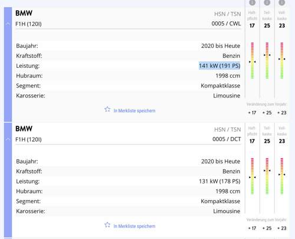Image resolution: width=295 pixels, height=239 pixels.
Task: Collapse the BMW 0005 / DCT card chevron
Action: coord(8,139)
